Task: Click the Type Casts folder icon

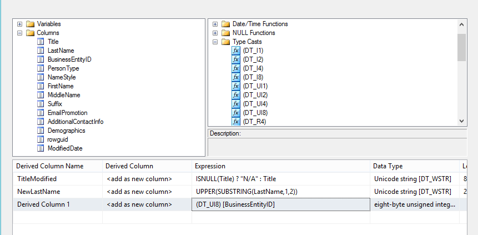Action: click(x=225, y=42)
